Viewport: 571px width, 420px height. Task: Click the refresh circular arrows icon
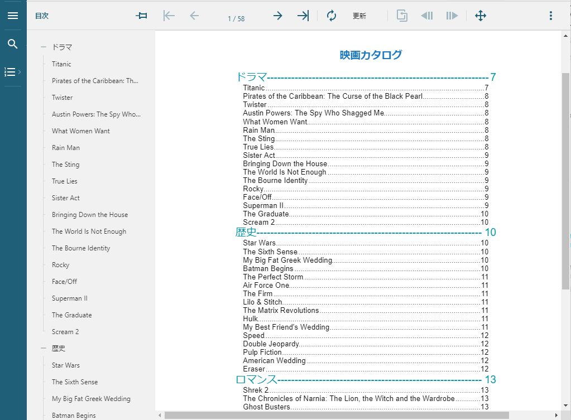click(x=332, y=16)
